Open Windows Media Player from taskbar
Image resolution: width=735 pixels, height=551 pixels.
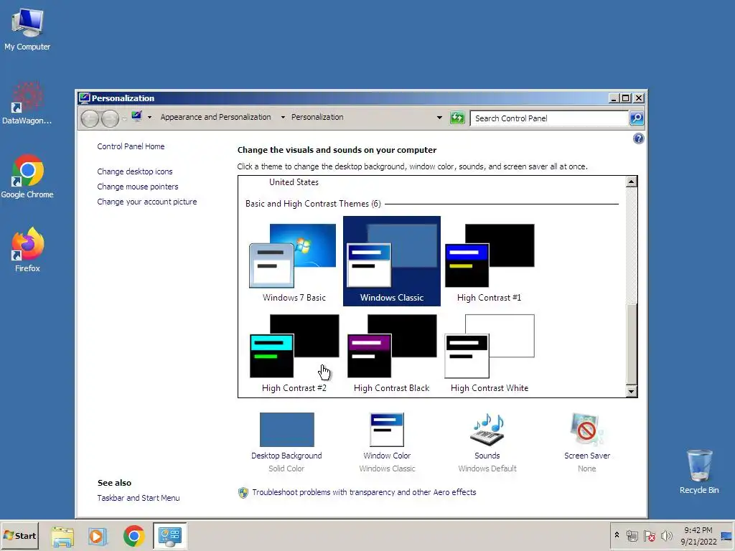[98, 536]
